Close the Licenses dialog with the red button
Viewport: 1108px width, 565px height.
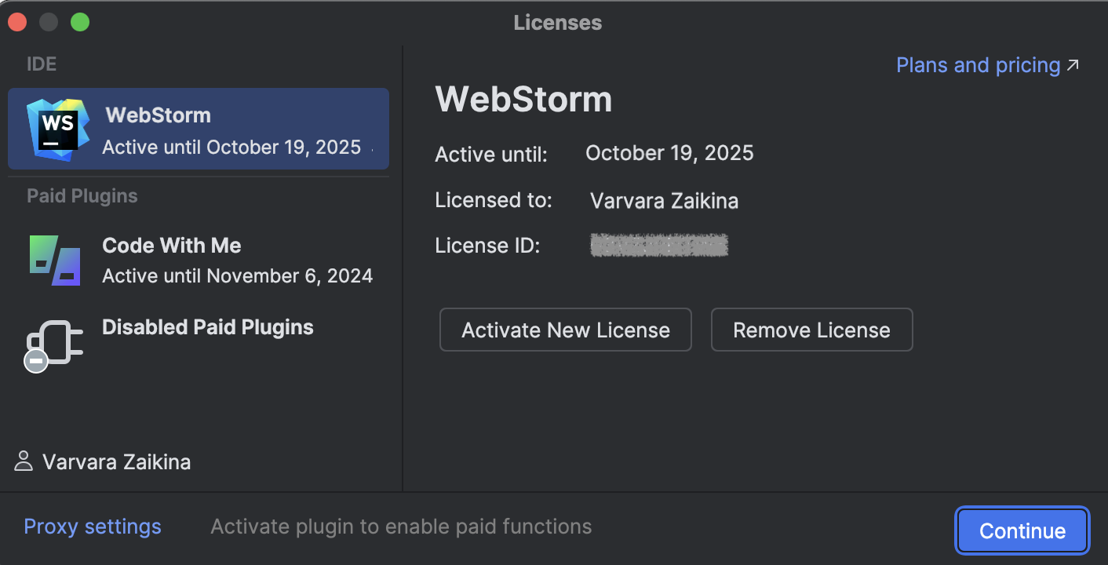click(17, 21)
